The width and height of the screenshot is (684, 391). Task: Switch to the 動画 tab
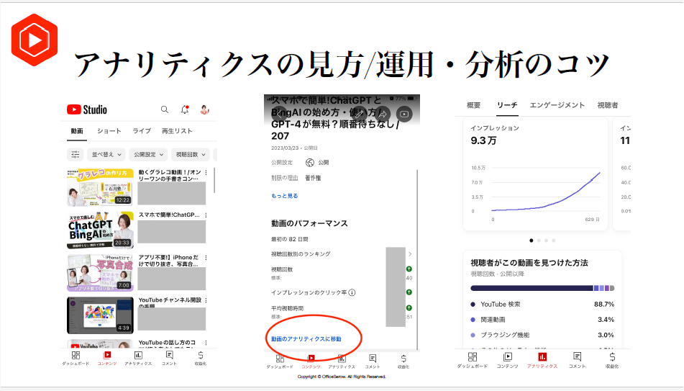77,131
